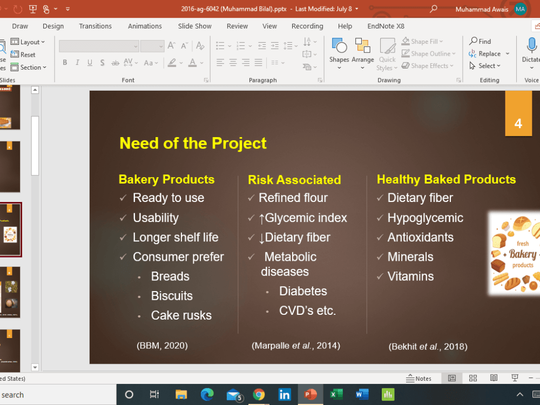Align text right
Screen dimensions: 540x405
(246, 63)
